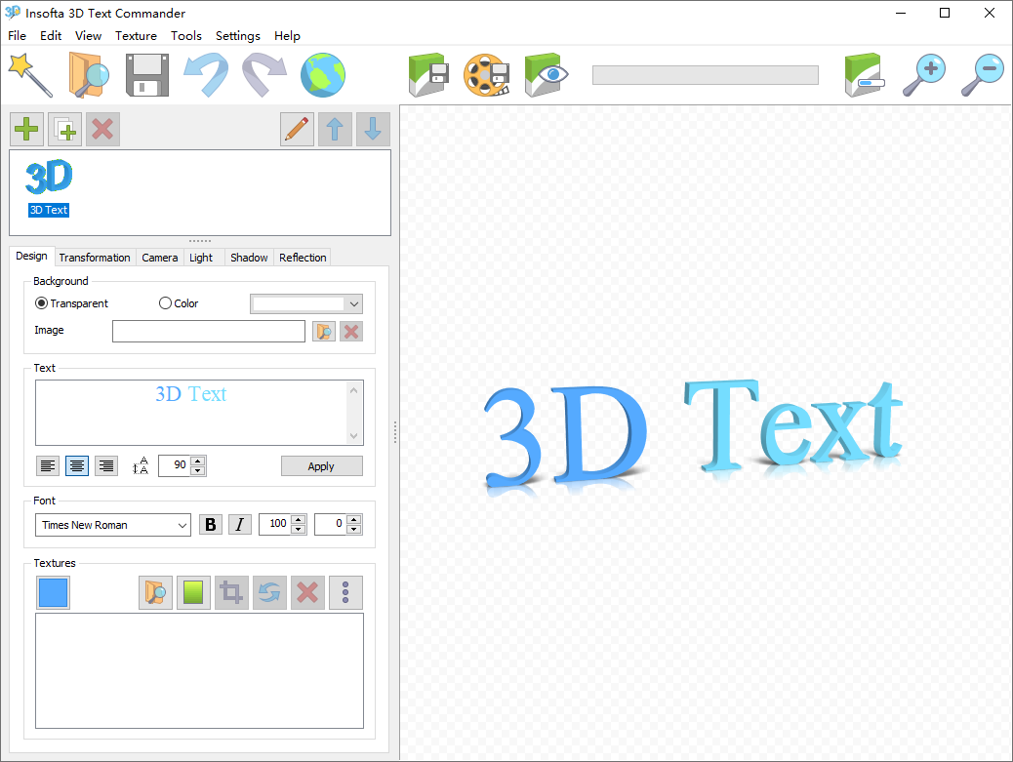The image size is (1013, 762).
Task: Click the blue texture color swatch
Action: [53, 592]
